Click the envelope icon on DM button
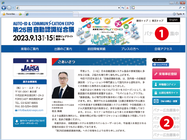This screenshot has height=140, width=187. coord(156,101)
